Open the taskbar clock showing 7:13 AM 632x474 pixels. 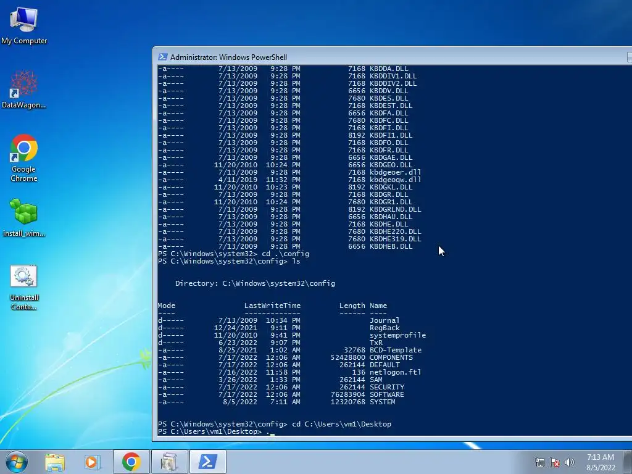point(601,462)
